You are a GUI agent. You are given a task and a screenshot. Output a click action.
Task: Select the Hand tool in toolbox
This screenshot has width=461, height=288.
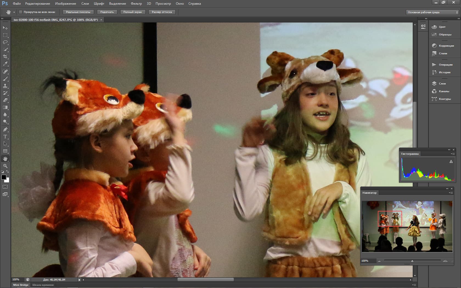tap(5, 159)
